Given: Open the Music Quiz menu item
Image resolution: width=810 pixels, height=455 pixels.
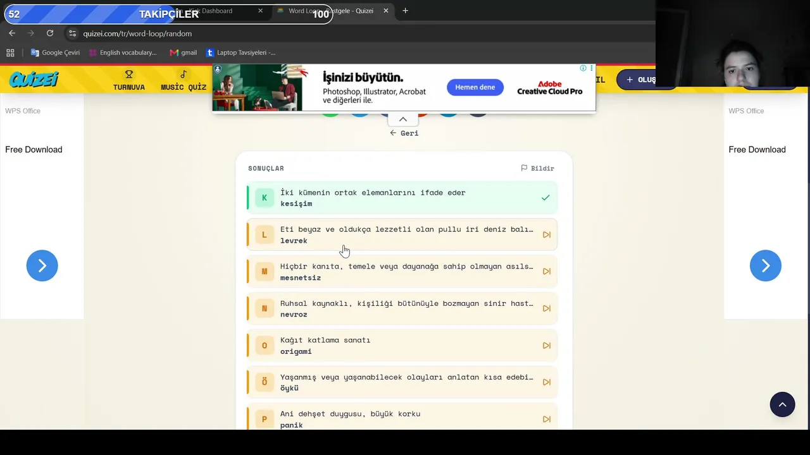Looking at the screenshot, I should [x=184, y=80].
